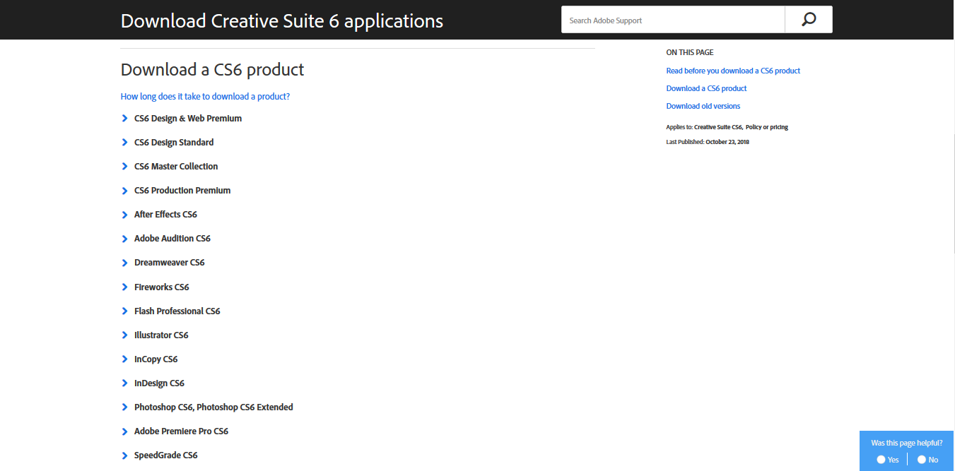Expand chevron beside Dreamweaver CS6
955x471 pixels.
click(125, 263)
